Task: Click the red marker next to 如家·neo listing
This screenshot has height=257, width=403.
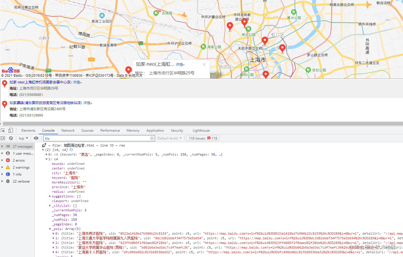Action: 5,84
